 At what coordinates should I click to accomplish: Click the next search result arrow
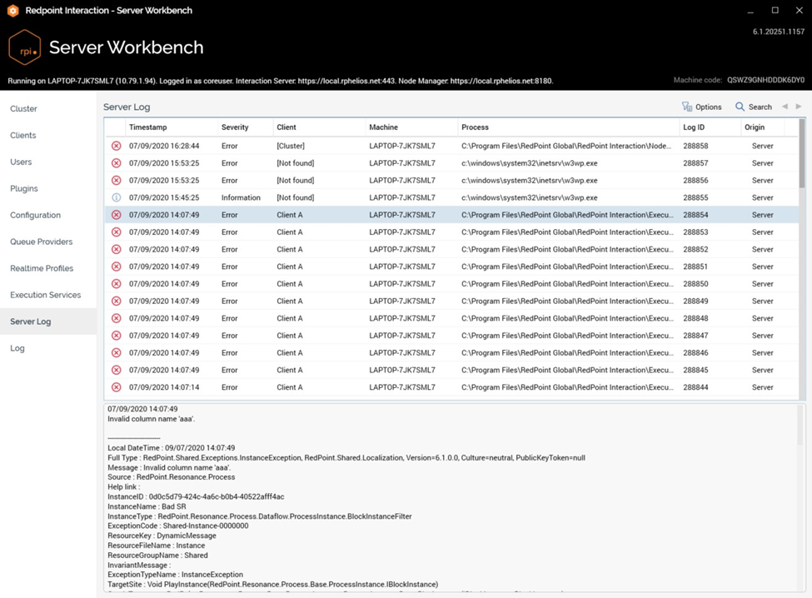click(x=799, y=107)
